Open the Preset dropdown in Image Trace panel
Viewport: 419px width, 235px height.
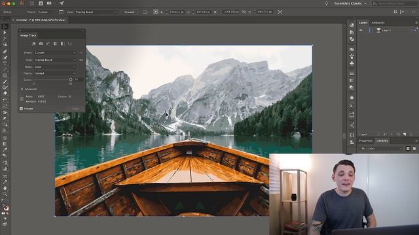coord(55,53)
